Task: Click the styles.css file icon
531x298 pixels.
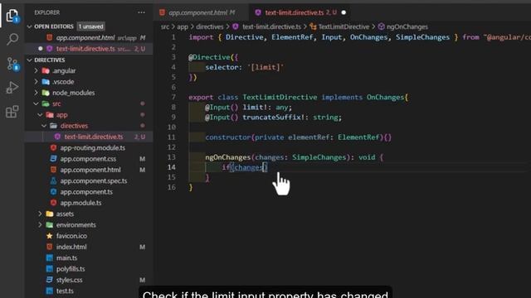Action: pos(50,280)
